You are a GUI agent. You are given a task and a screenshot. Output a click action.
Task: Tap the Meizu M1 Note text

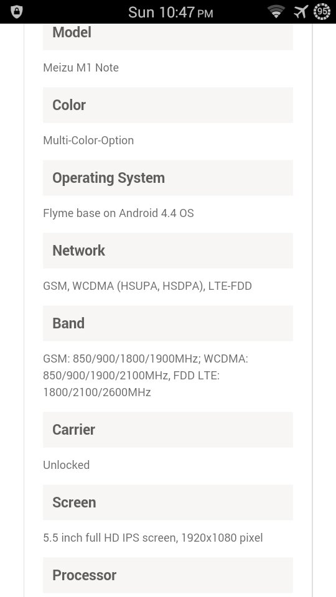(x=81, y=68)
